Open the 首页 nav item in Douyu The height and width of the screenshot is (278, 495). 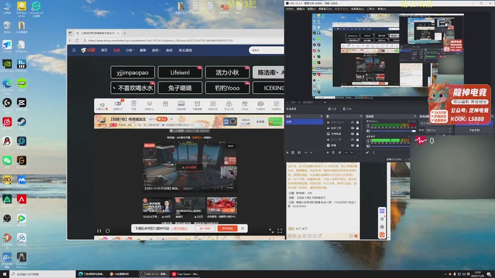point(104,50)
